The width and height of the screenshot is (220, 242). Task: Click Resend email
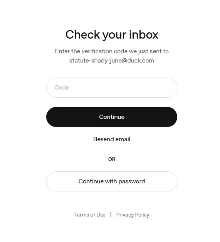point(112,139)
